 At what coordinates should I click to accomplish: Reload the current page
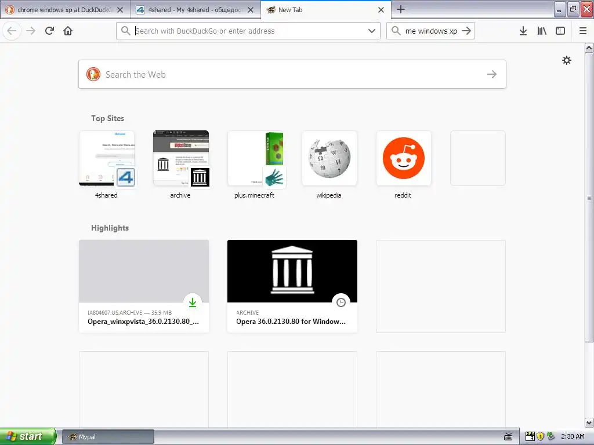(x=49, y=31)
